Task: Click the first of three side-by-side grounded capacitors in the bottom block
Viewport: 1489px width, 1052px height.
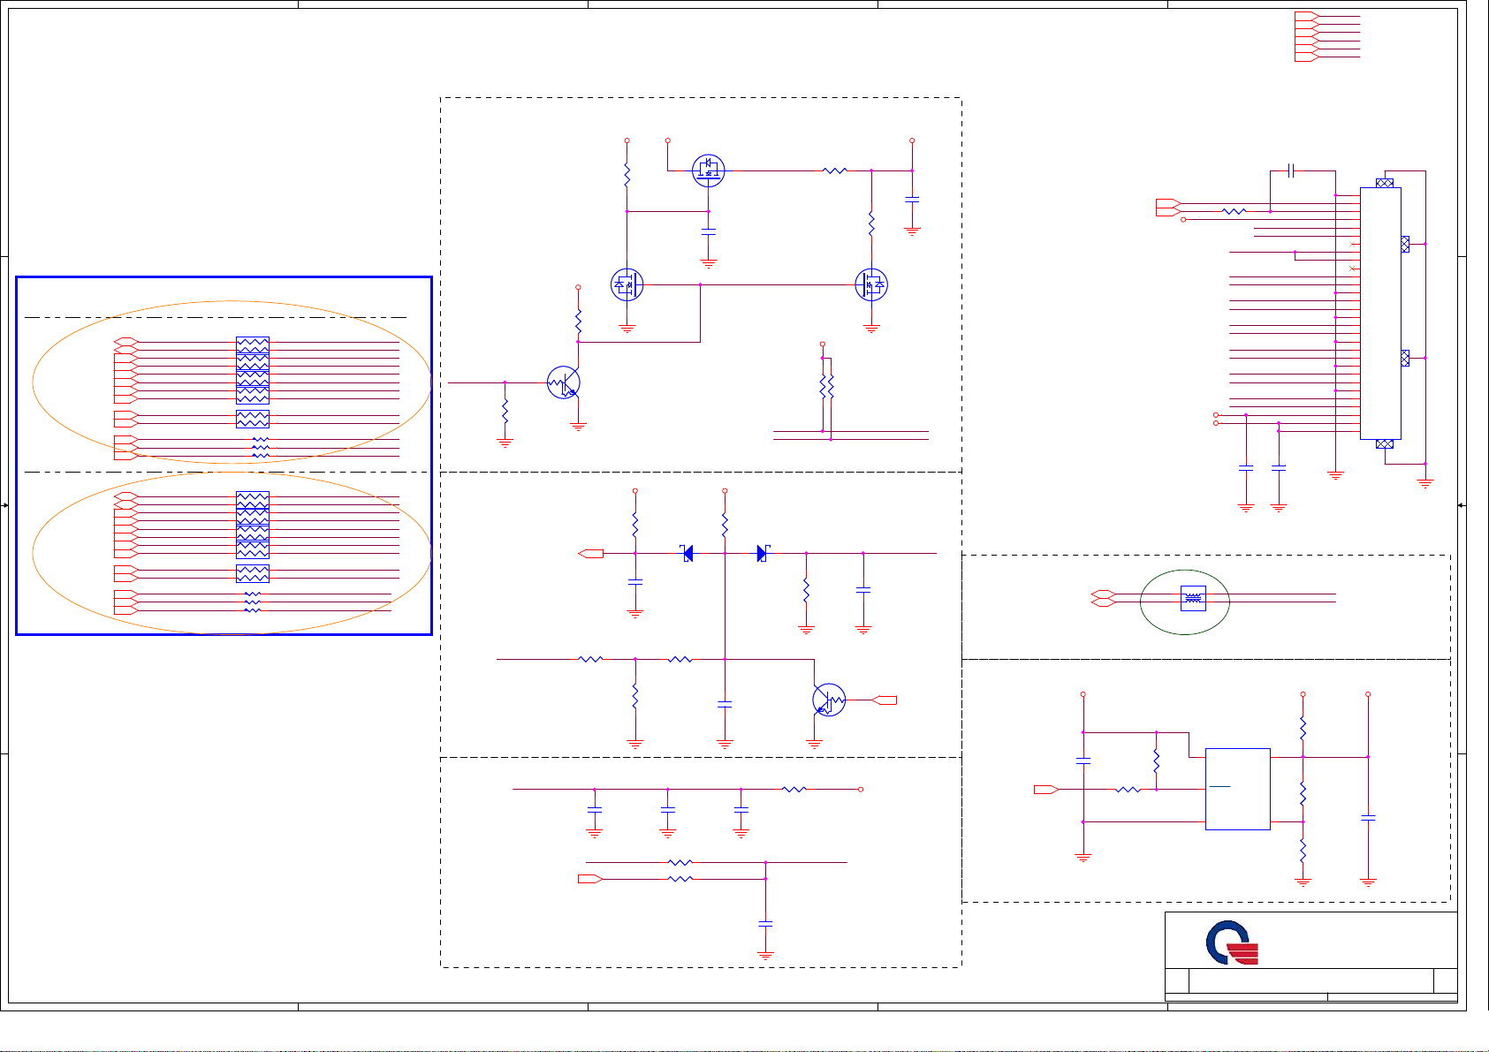Action: pyautogui.click(x=595, y=809)
